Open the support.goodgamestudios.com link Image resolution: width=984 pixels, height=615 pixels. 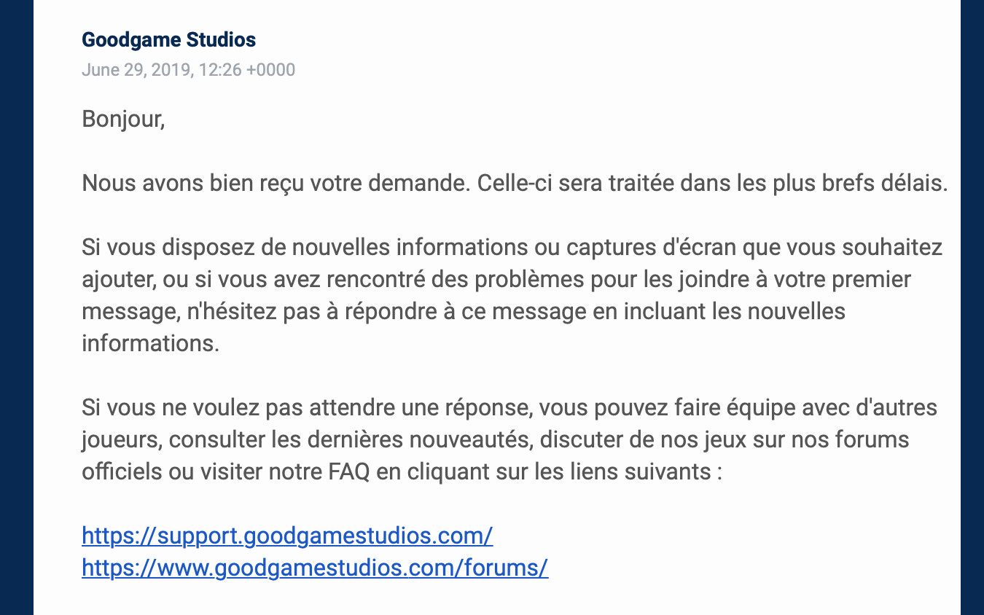pos(287,536)
